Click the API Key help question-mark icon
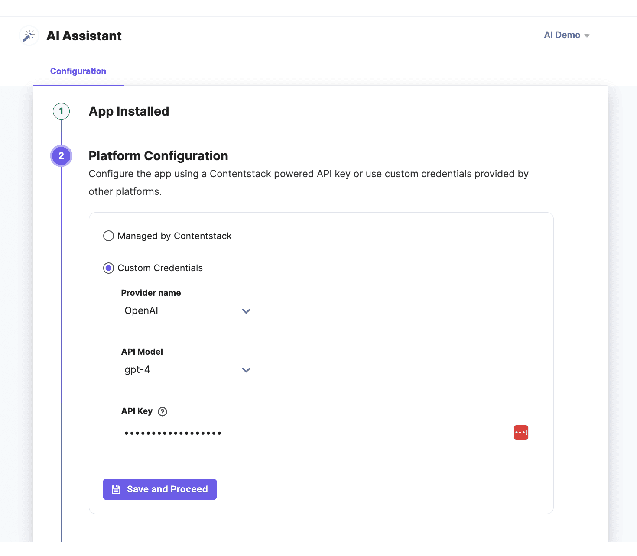Viewport: 637px width, 556px height. click(x=162, y=412)
